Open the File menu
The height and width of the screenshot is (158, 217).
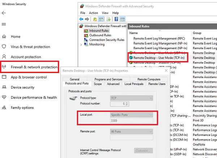83,13
